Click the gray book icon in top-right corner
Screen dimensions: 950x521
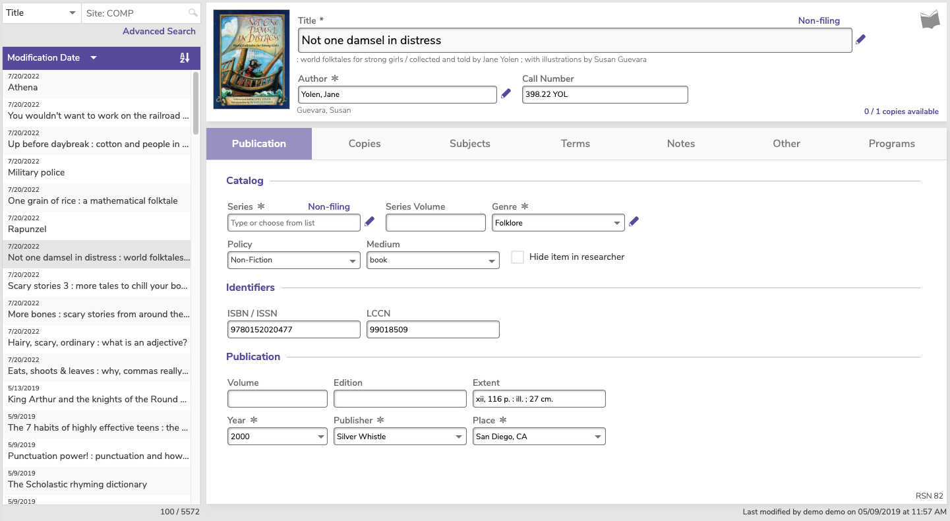click(930, 20)
